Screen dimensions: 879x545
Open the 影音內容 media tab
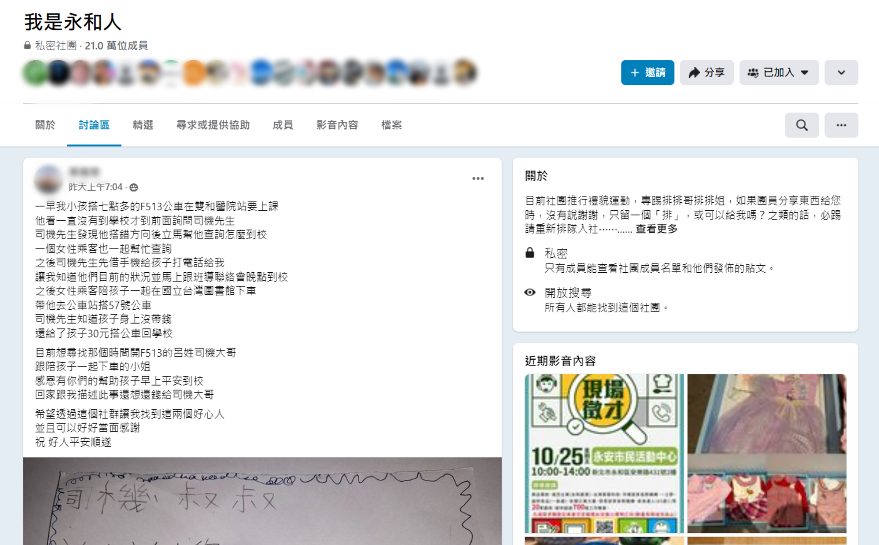click(x=337, y=125)
